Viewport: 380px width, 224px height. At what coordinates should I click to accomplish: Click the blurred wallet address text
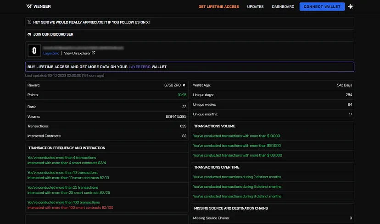pos(84,47)
